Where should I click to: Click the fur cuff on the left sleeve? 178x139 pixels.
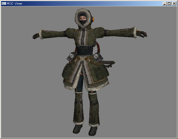point(42,34)
